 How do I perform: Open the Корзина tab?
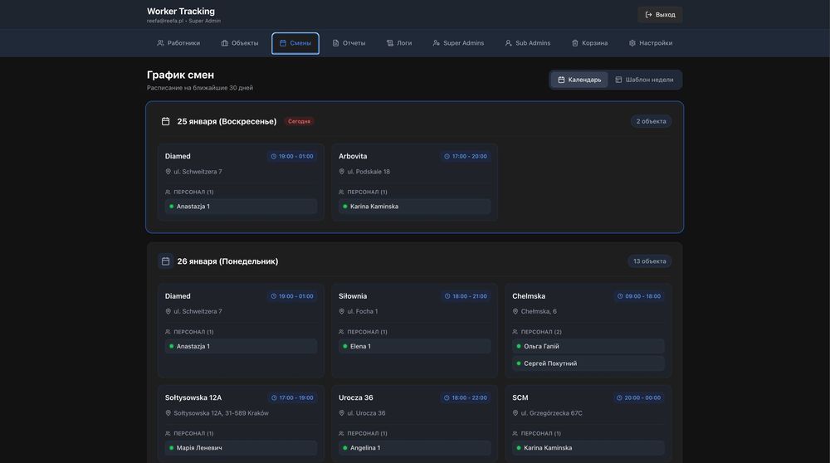click(589, 43)
